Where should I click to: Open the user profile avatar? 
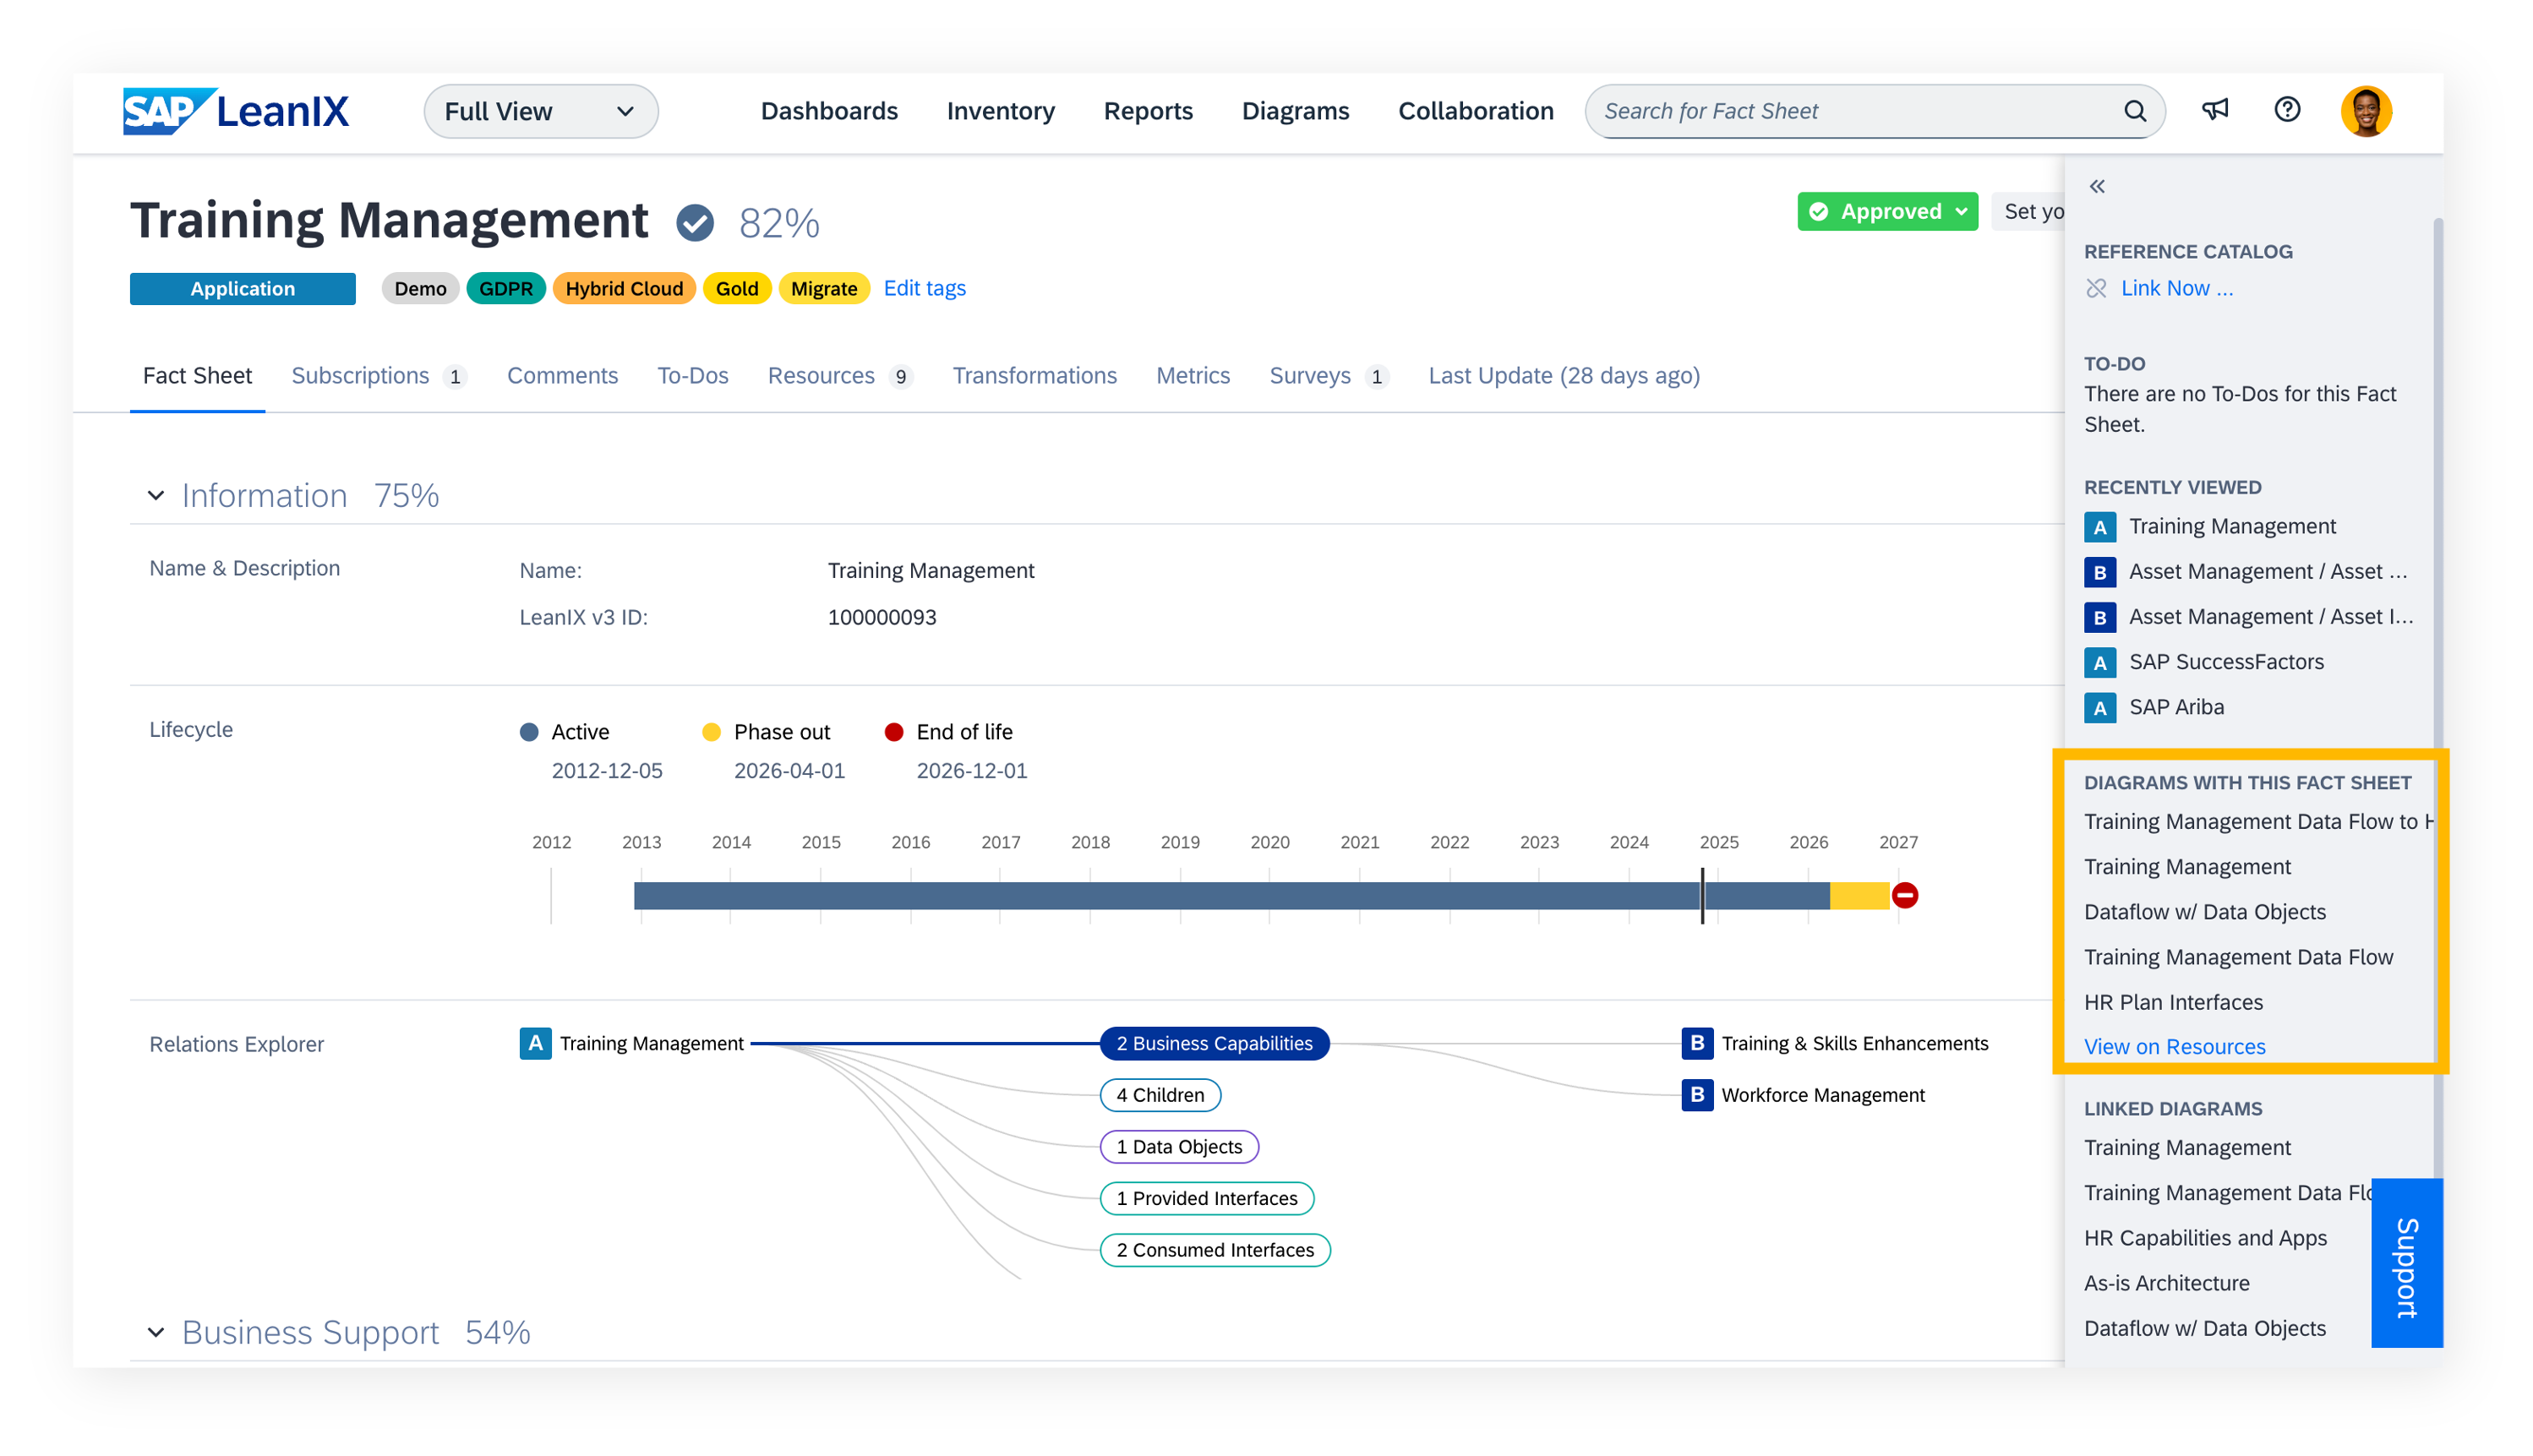2365,111
